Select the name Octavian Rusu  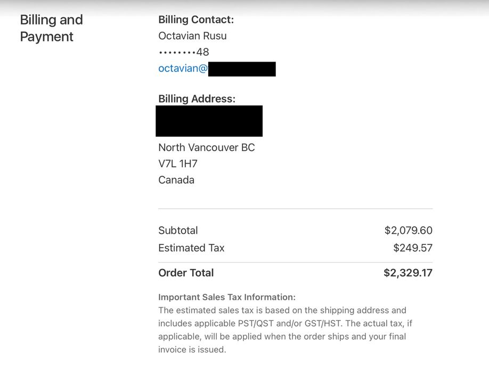click(x=192, y=36)
